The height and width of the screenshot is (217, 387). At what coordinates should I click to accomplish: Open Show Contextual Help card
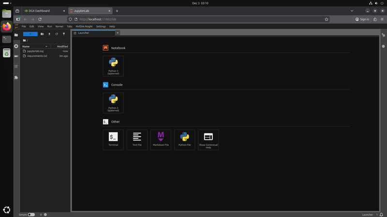pos(208,140)
